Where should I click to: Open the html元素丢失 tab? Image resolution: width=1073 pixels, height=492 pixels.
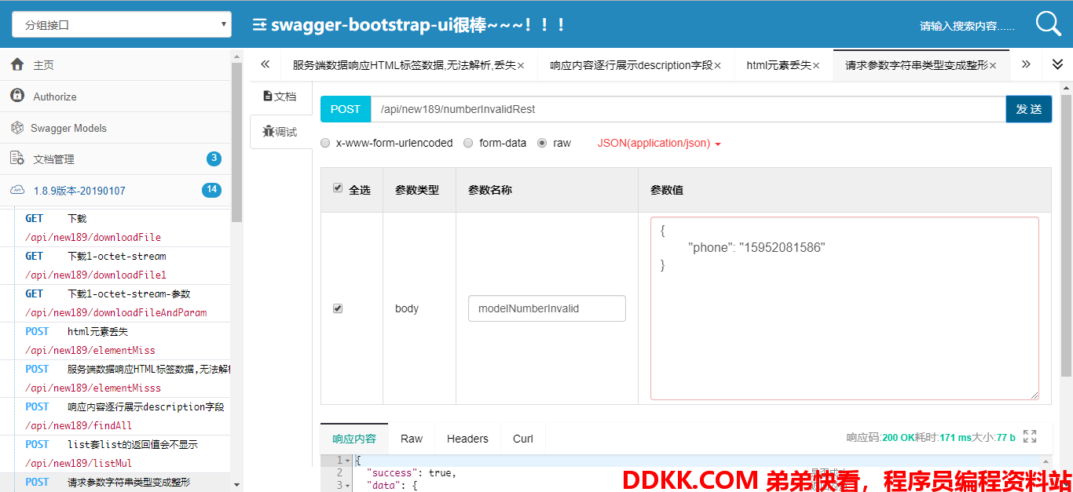(778, 66)
